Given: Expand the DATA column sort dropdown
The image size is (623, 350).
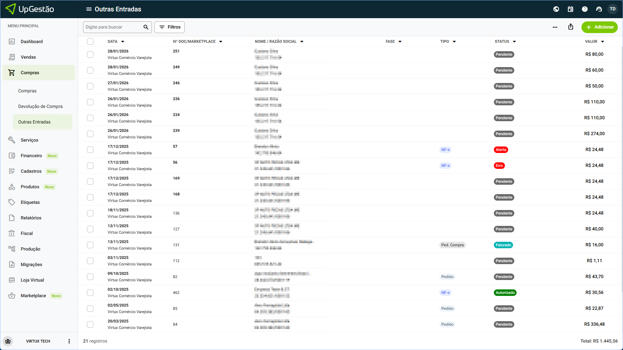Looking at the screenshot, I should point(123,42).
